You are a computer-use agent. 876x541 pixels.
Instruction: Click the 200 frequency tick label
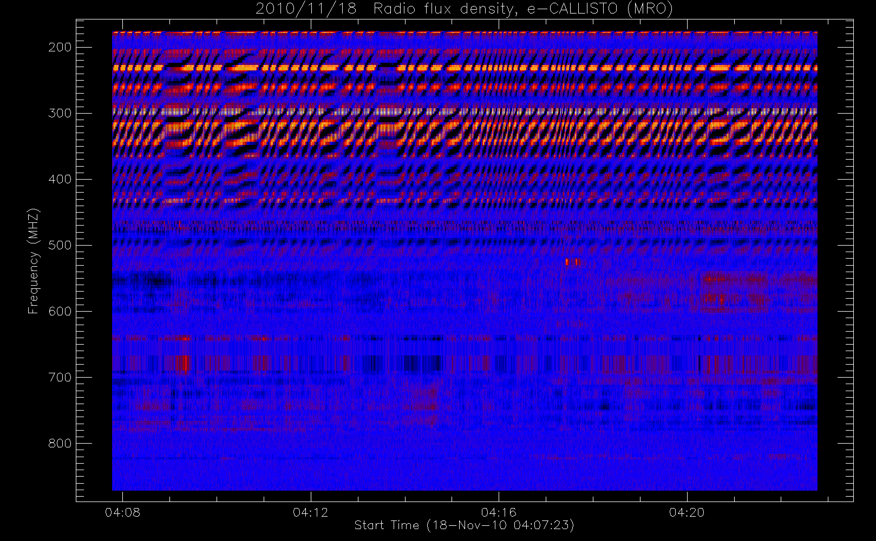click(x=60, y=47)
